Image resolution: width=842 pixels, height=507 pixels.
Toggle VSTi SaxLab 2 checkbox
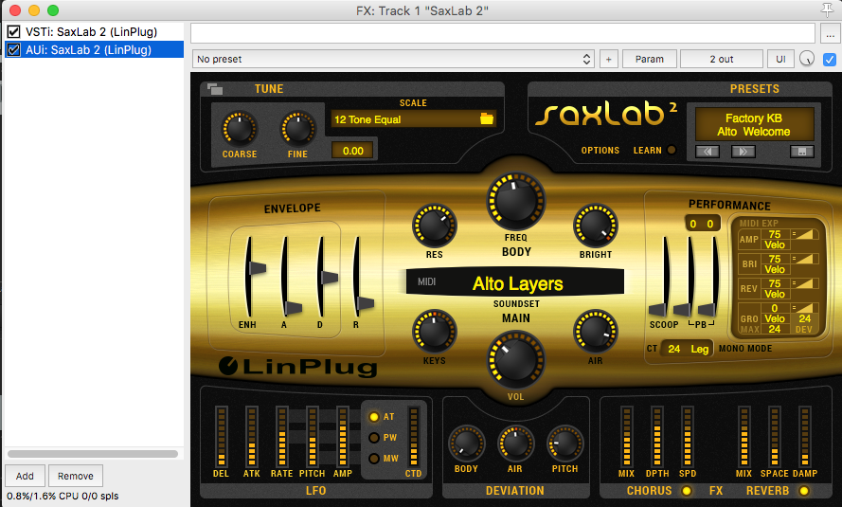[13, 31]
